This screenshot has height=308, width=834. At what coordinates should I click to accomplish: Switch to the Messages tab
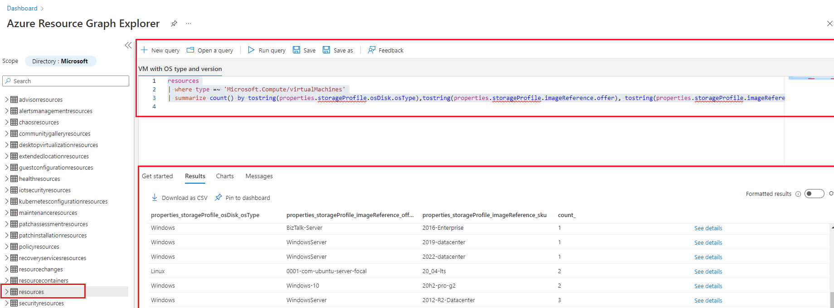259,176
